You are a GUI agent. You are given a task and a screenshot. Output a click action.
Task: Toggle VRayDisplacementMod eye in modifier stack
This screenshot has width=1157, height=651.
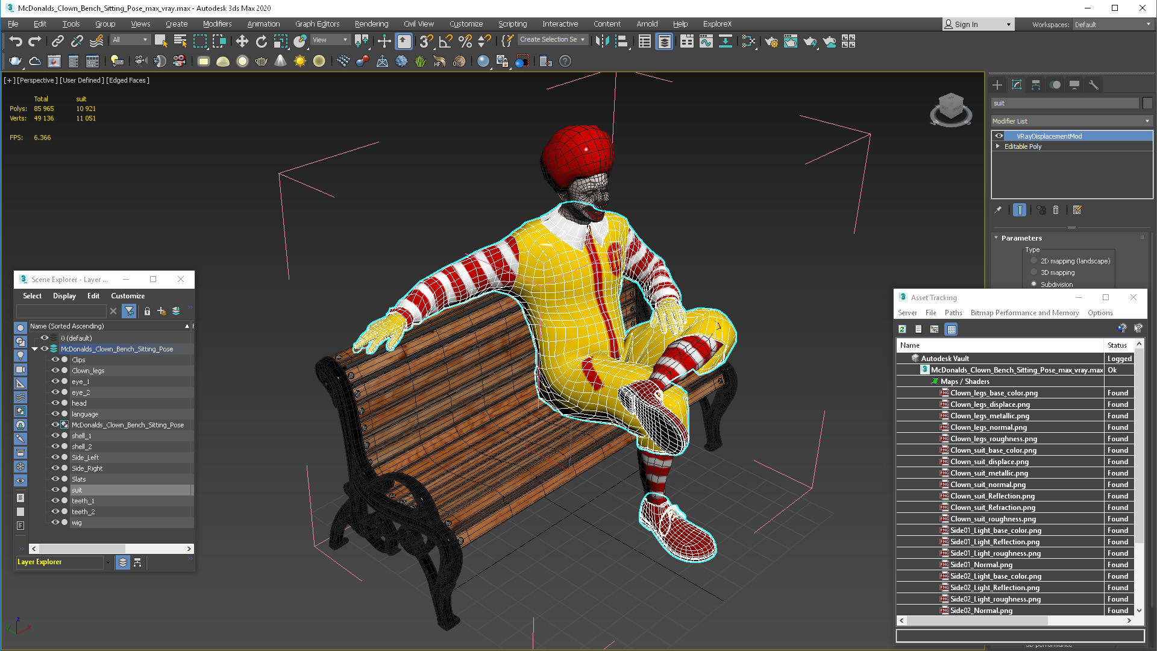click(x=999, y=136)
